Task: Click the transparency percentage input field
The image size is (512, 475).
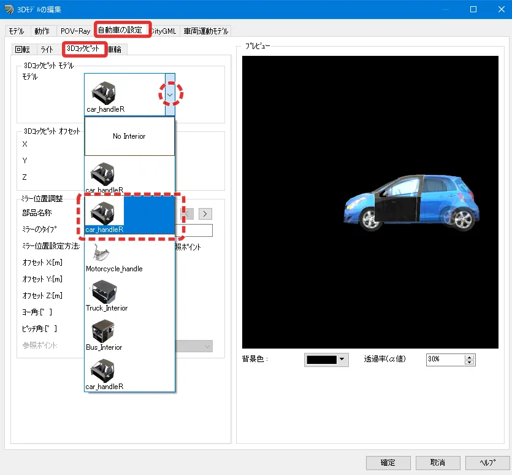Action: coord(445,360)
